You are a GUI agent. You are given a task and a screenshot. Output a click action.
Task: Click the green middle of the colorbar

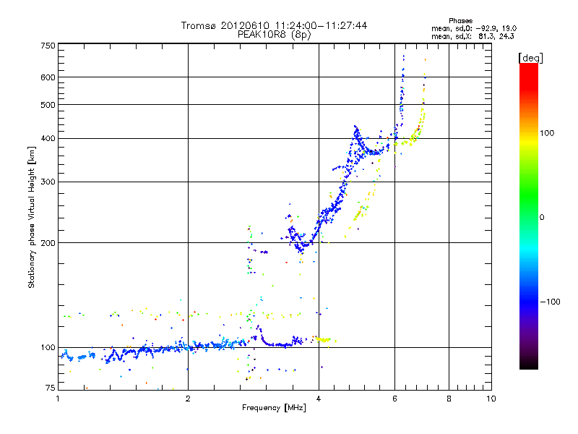(529, 200)
